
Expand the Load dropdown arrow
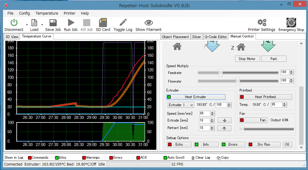tap(42, 25)
